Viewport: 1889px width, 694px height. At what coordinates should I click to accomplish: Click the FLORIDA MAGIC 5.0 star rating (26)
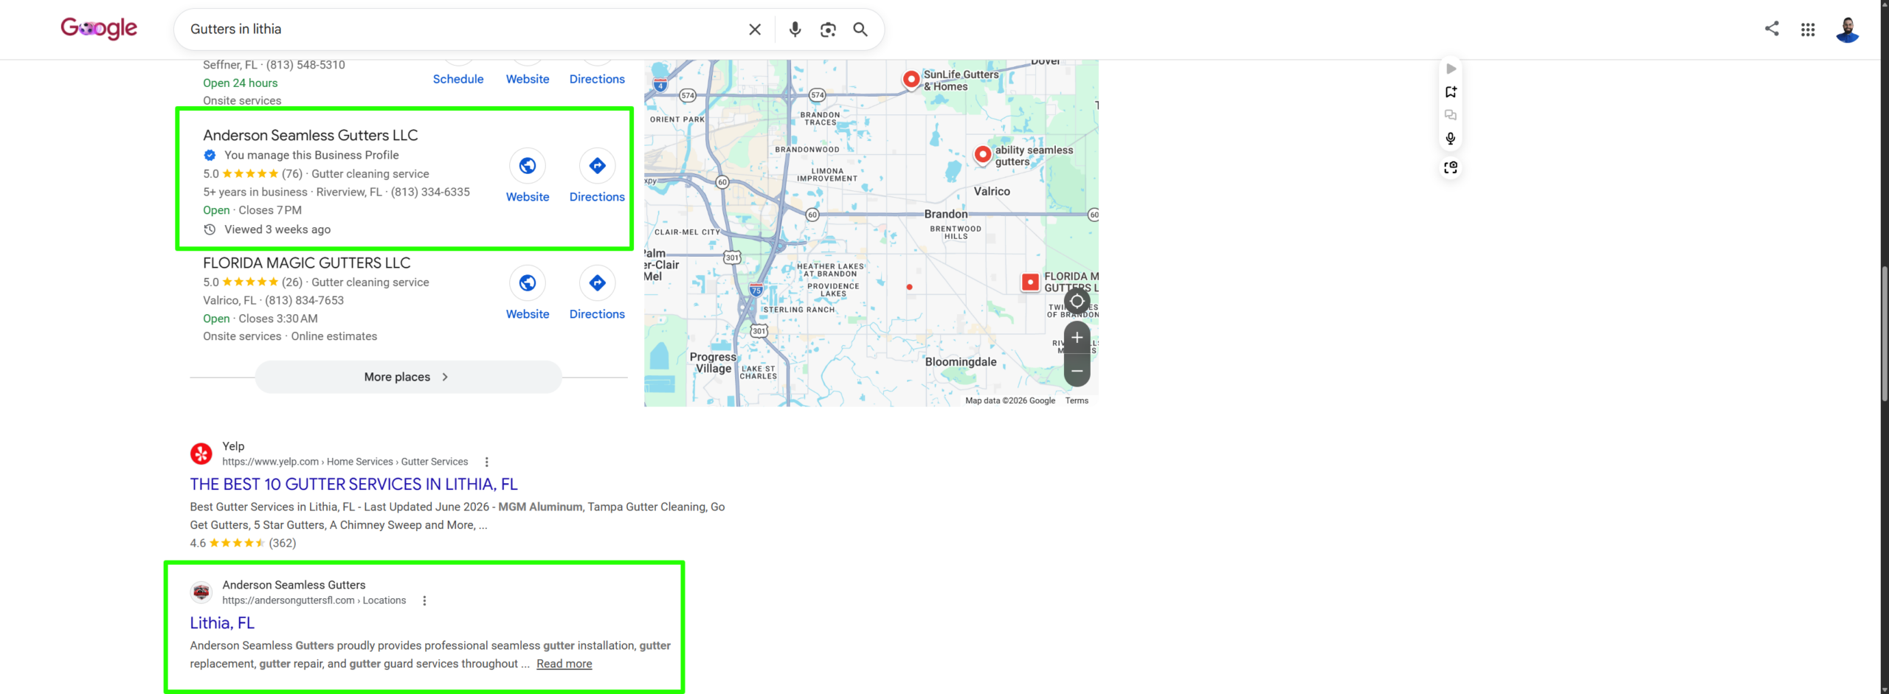pos(253,282)
